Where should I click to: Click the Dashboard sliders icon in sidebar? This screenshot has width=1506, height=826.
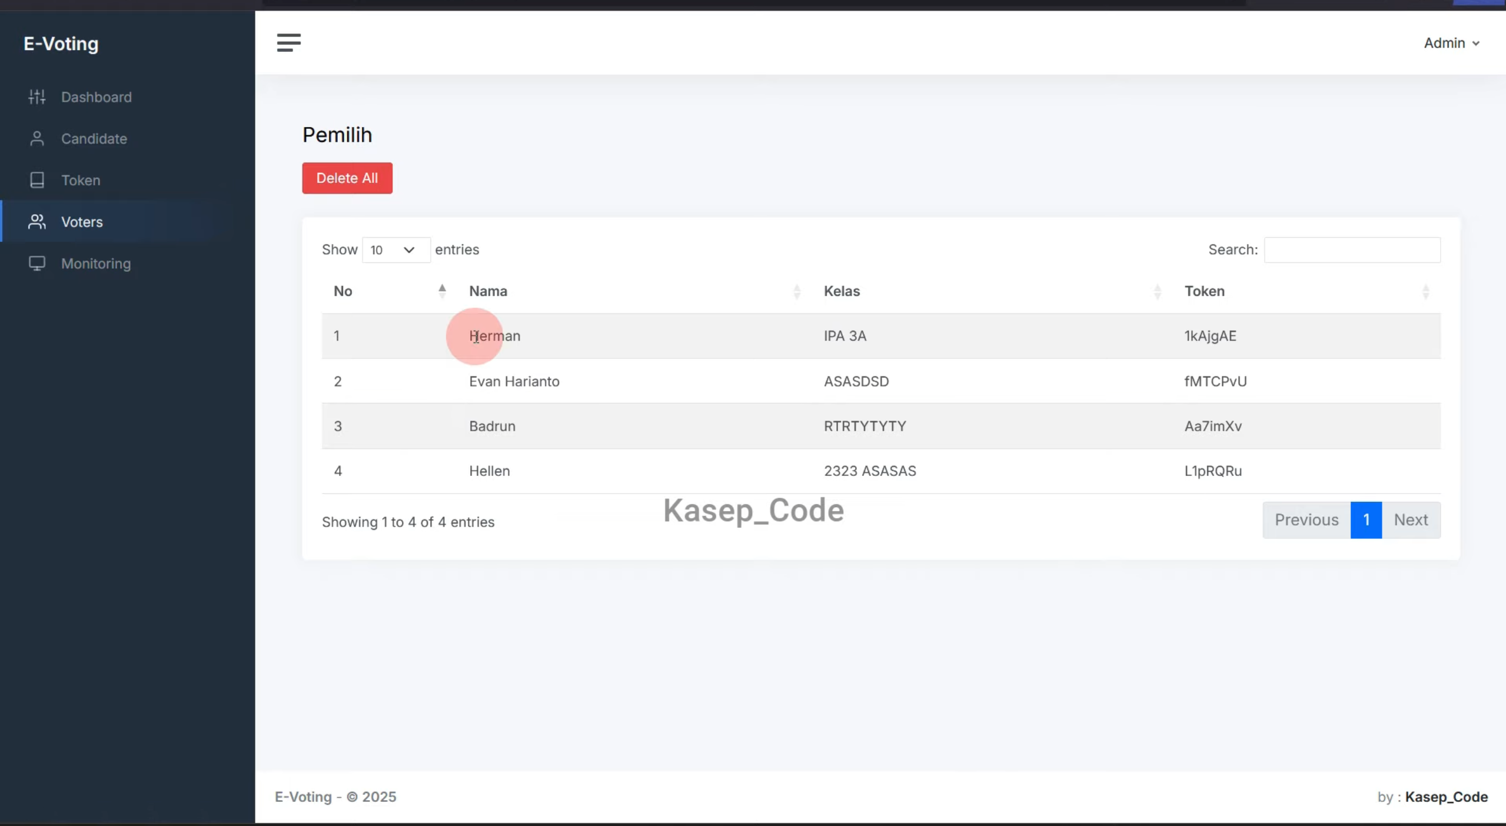37,97
